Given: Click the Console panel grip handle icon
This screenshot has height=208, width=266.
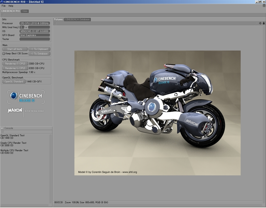Looking at the screenshot, I should [x=2, y=132].
